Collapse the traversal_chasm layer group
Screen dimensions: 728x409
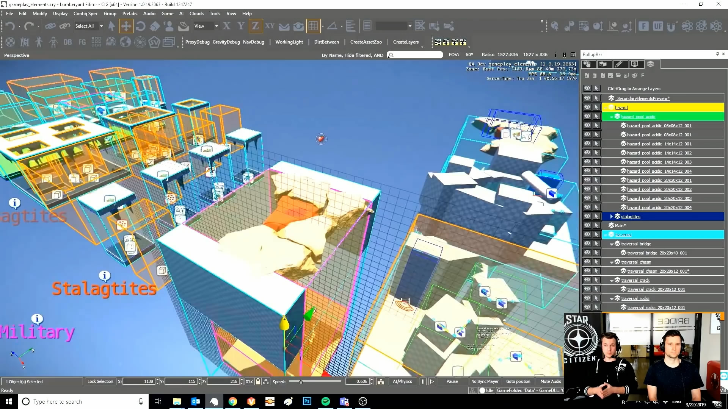point(611,262)
